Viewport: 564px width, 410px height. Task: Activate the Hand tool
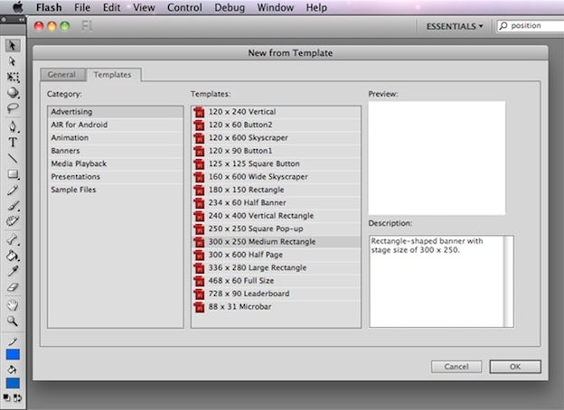coord(13,304)
